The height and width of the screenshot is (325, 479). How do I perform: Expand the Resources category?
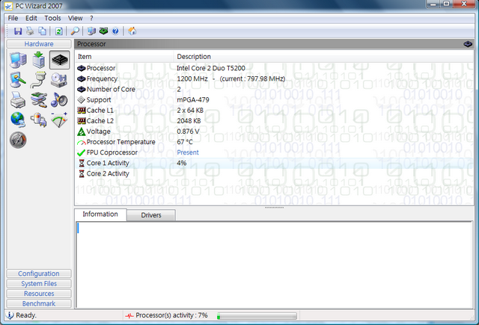pos(39,294)
